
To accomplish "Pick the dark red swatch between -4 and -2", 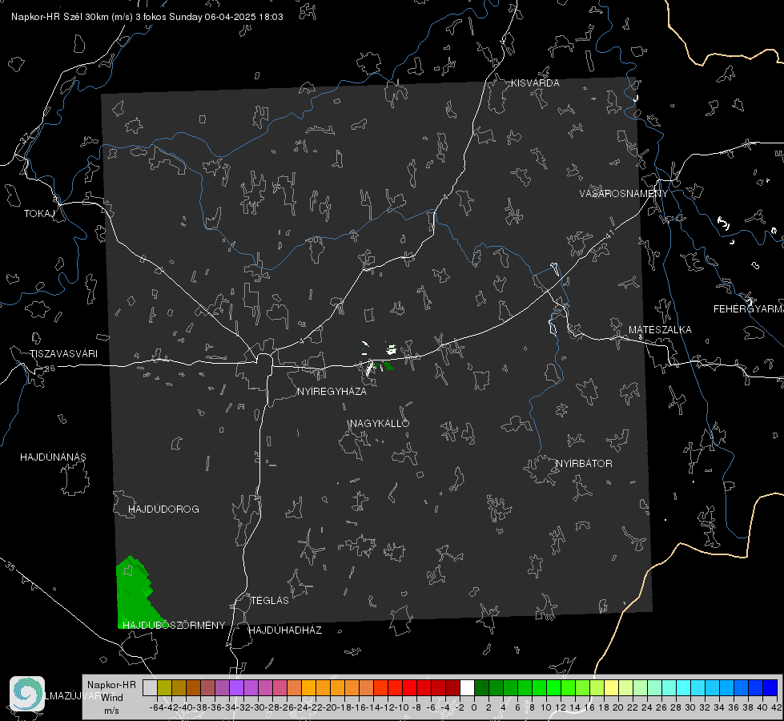I will click(x=452, y=687).
